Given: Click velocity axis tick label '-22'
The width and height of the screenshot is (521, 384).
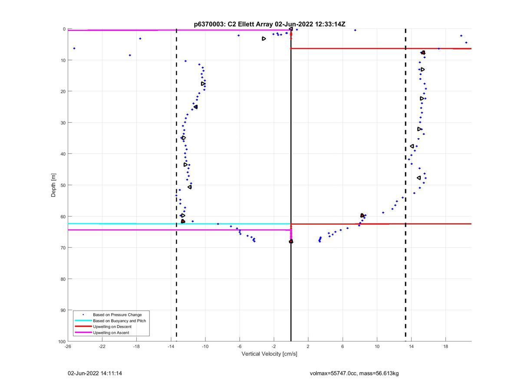Looking at the screenshot, I should (102, 346).
